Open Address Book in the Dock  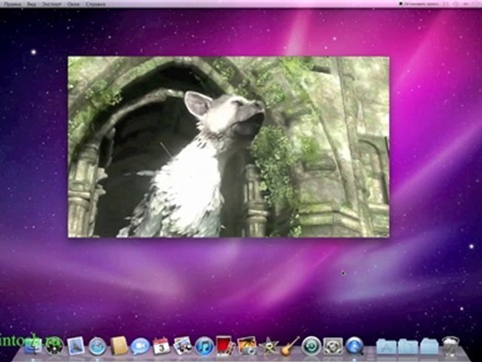[119, 346]
